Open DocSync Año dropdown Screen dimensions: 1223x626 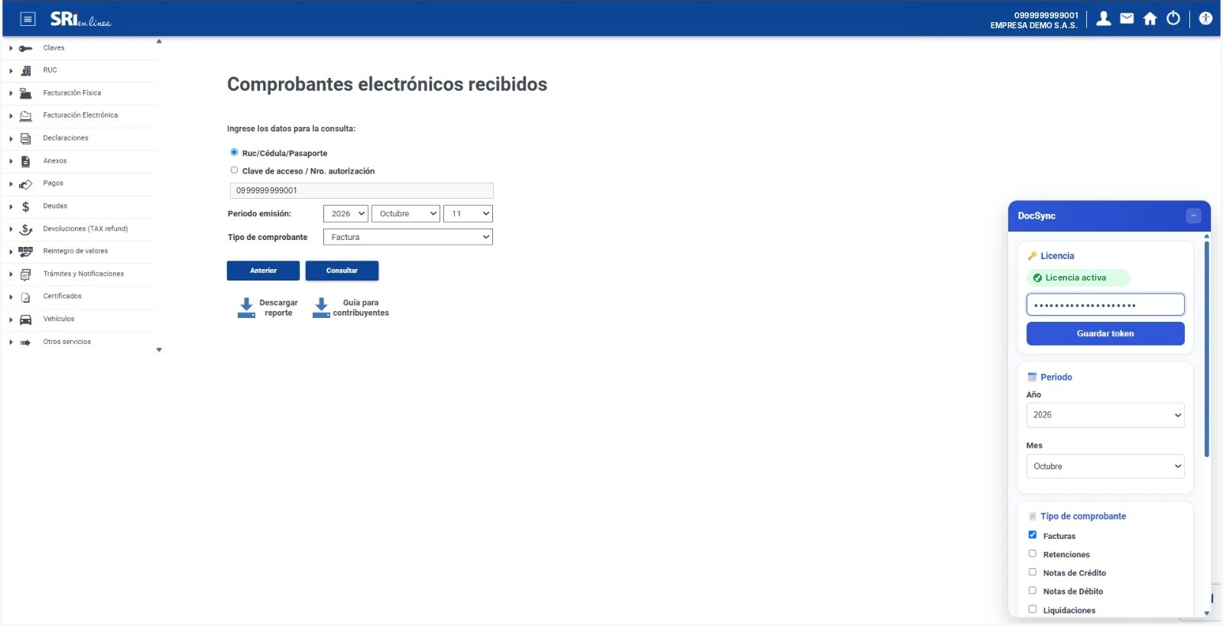click(1105, 415)
